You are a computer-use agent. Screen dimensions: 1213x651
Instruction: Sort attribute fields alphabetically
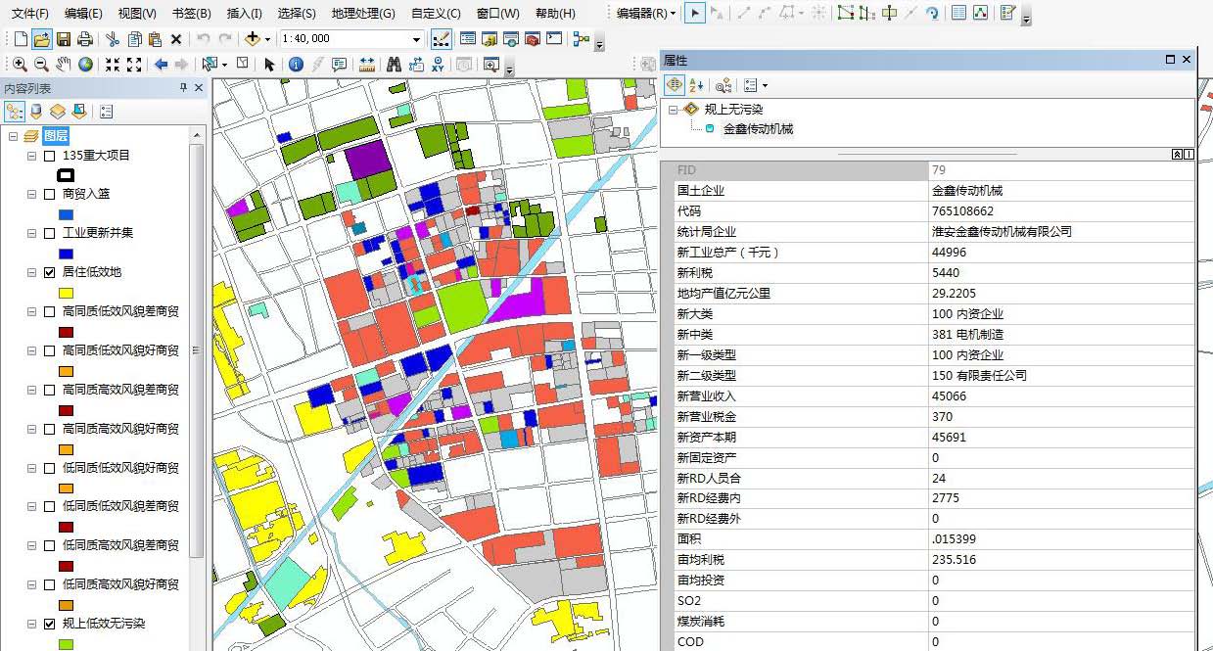click(696, 86)
